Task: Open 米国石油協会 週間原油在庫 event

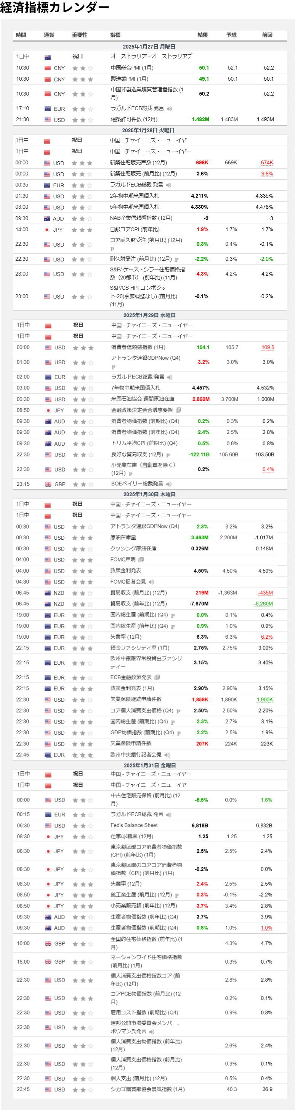Action: coord(143,399)
